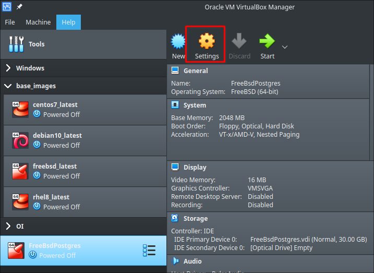Click the Audio section speaker icon
374x273 pixels.
pos(176,261)
